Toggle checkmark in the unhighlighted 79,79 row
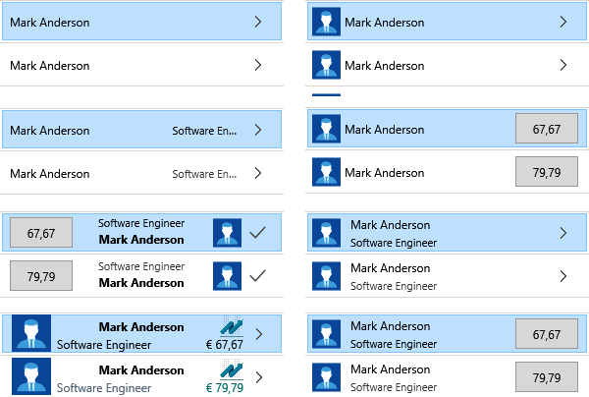Viewport: 589px width, 397px height. (257, 276)
